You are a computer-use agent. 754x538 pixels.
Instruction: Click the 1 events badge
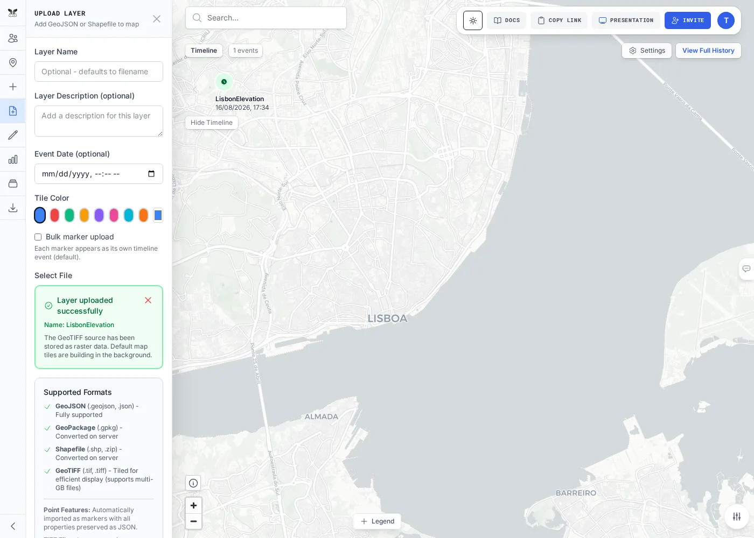pos(246,51)
